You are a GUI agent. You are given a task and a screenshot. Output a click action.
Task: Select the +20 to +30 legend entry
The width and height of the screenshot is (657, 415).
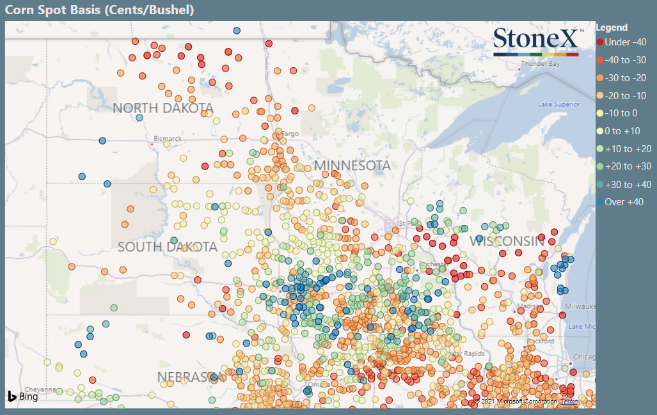coord(624,166)
